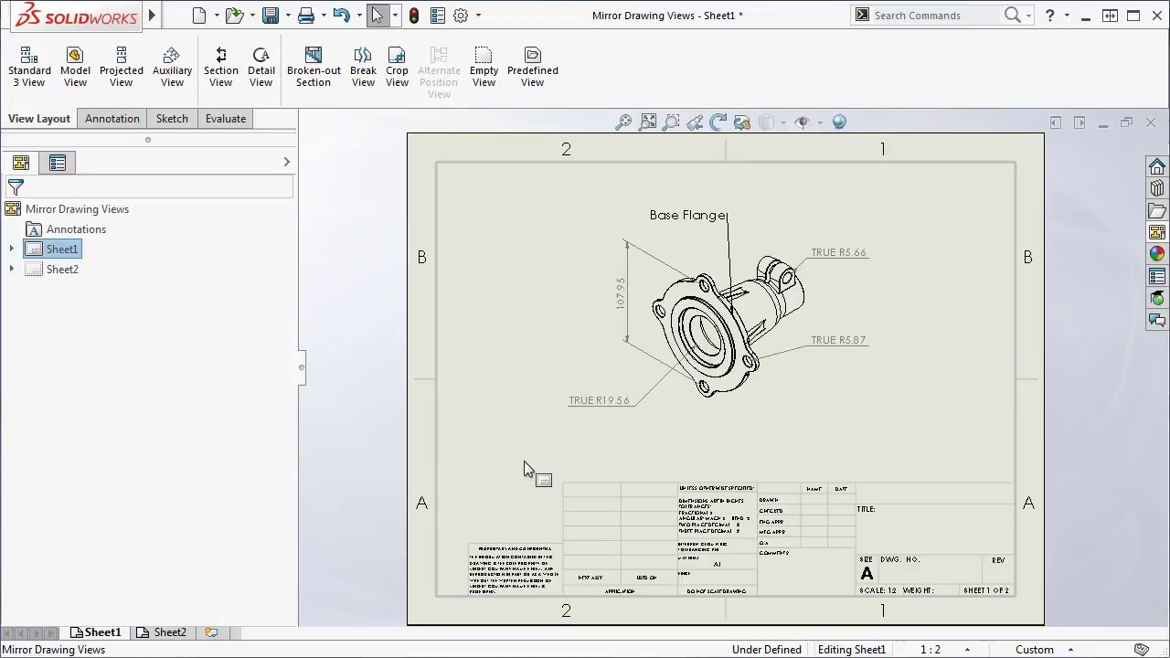Activate the Break view tool
1170x658 pixels.
pyautogui.click(x=363, y=66)
